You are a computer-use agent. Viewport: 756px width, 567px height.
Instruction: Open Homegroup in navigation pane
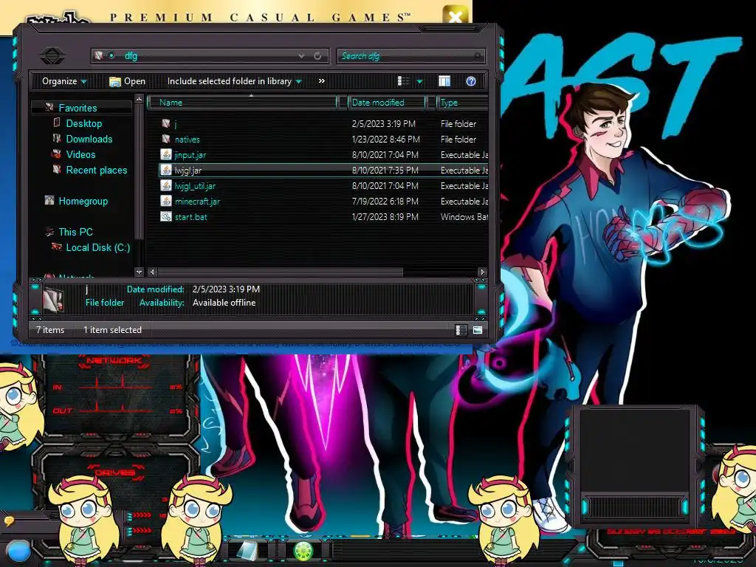[x=83, y=201]
